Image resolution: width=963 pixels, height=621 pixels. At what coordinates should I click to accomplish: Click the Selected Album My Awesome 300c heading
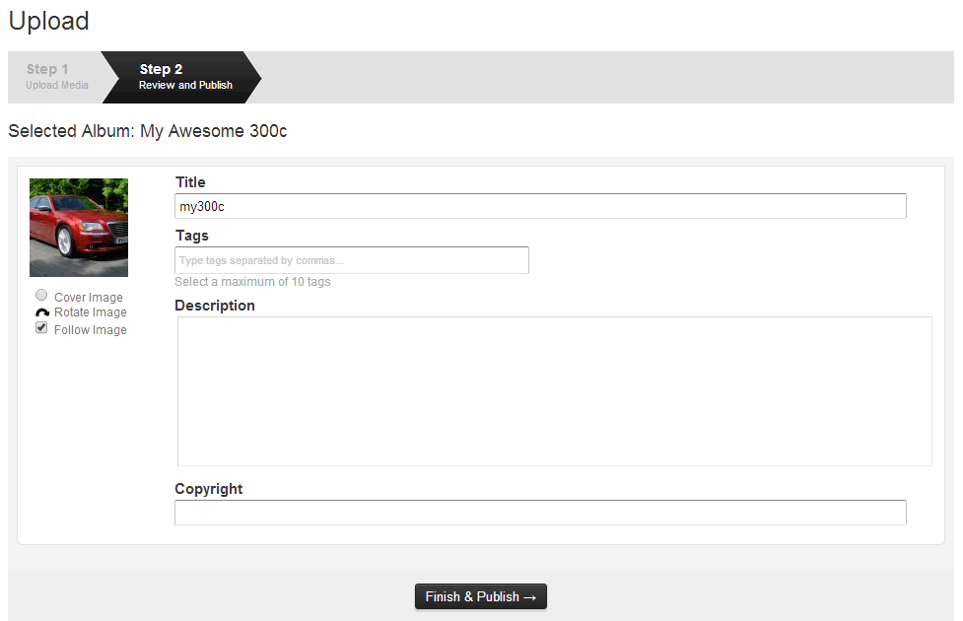pyautogui.click(x=148, y=131)
